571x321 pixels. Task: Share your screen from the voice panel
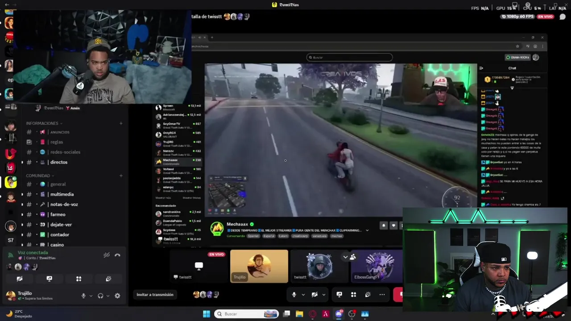coord(49,279)
